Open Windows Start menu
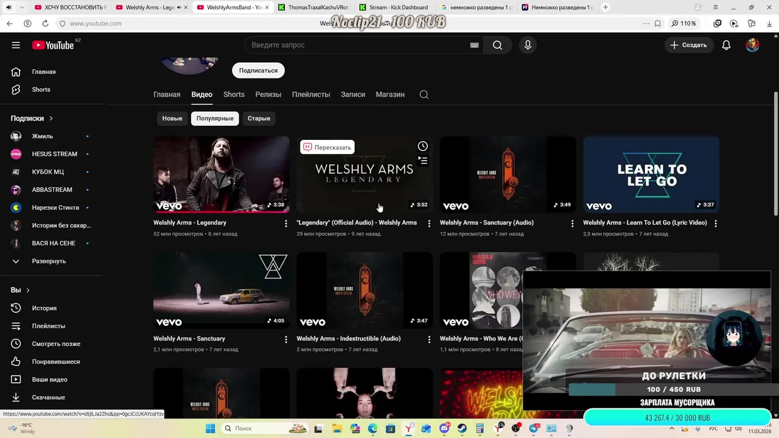This screenshot has width=779, height=438. click(210, 428)
